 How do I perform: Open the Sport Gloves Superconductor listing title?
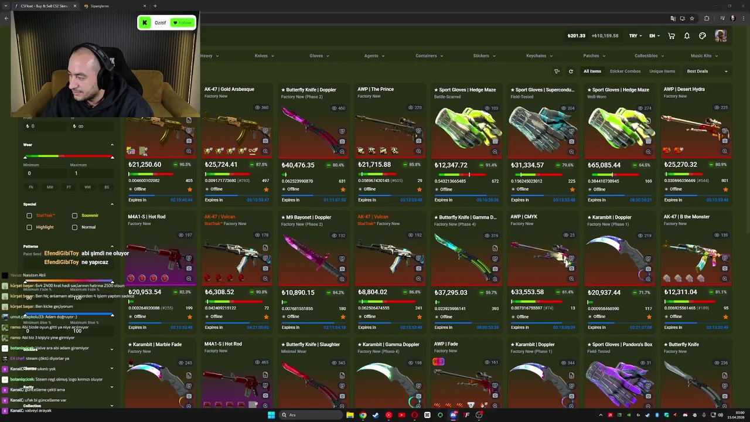click(x=543, y=90)
